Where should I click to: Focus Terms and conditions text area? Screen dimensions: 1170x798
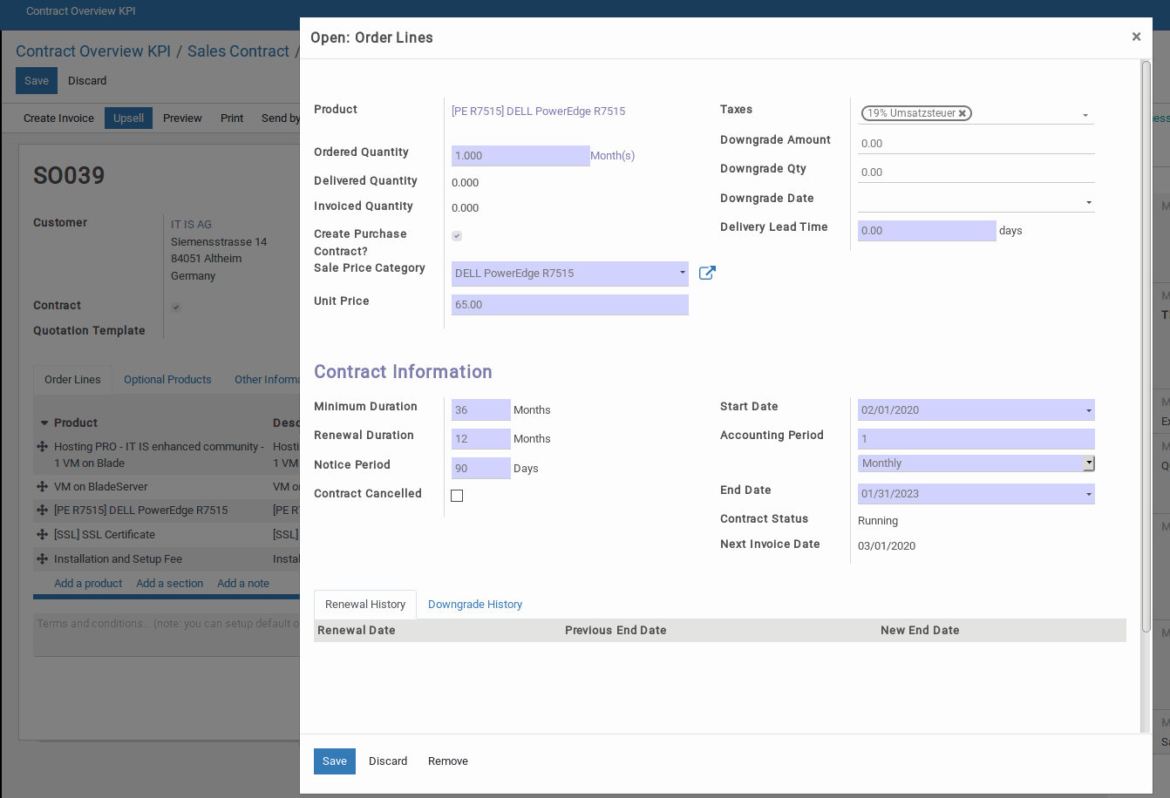click(167, 635)
